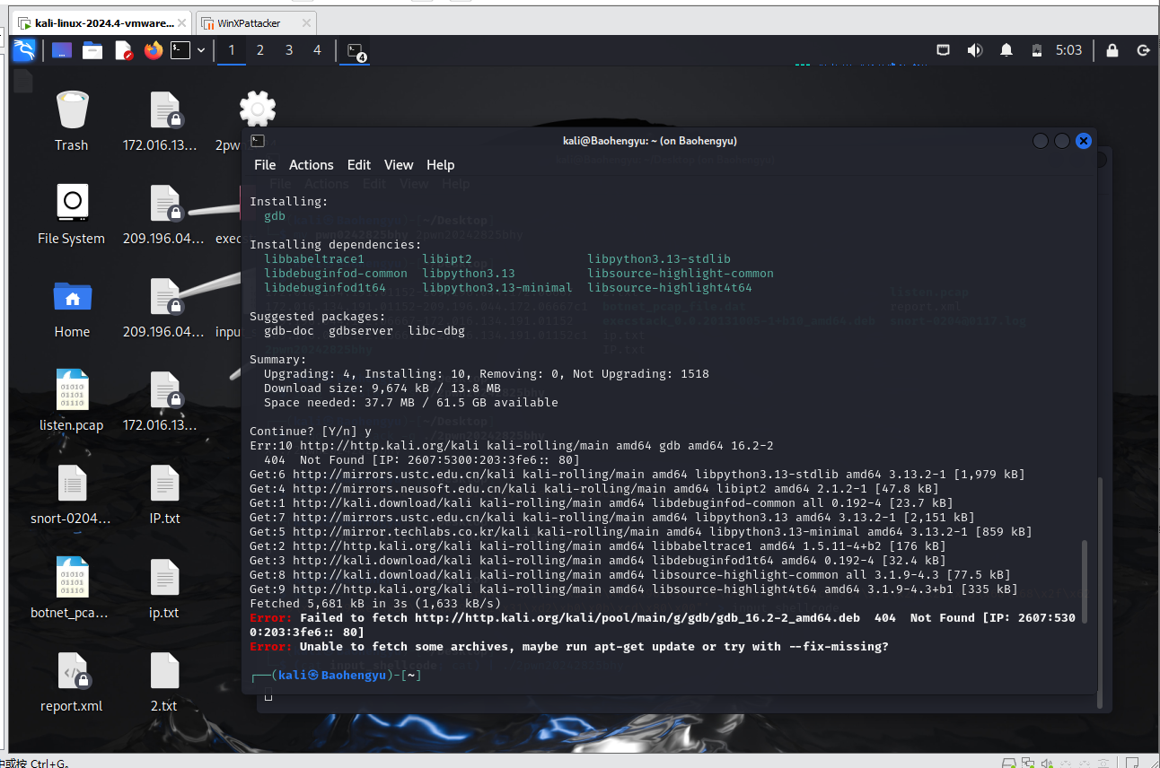This screenshot has width=1160, height=768.
Task: Click the 'gdb-doc' suggested package text
Action: (x=289, y=331)
